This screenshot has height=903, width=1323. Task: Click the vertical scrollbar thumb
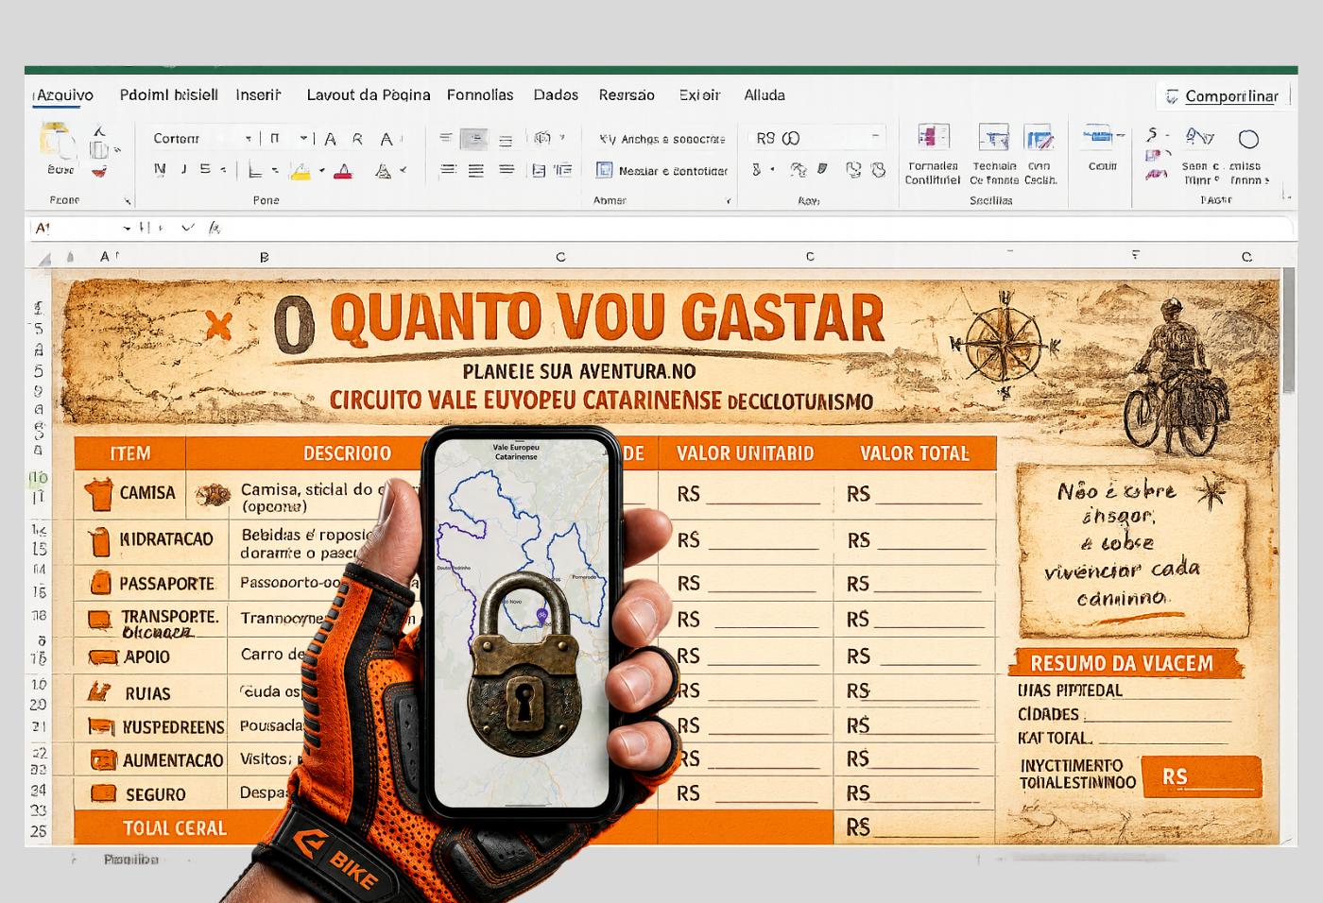coord(1289,331)
